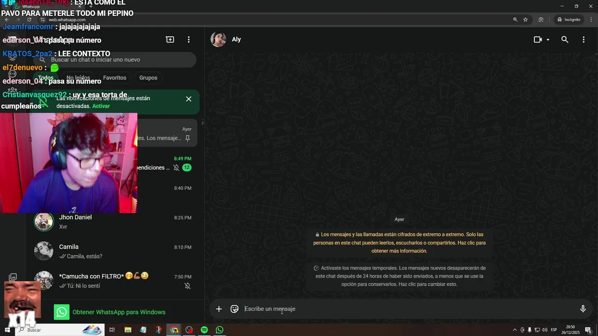
Task: Click Camila's profile picture
Action: tap(44, 251)
